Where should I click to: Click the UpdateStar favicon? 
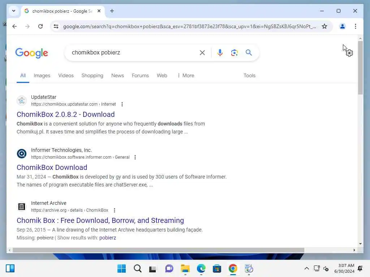click(22, 101)
